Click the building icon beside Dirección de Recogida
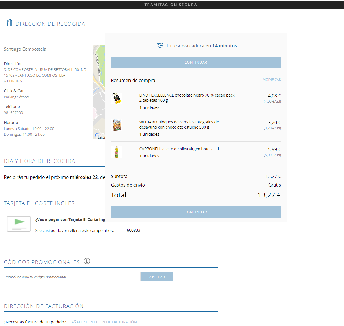Image resolution: width=344 pixels, height=326 pixels. pyautogui.click(x=9, y=23)
